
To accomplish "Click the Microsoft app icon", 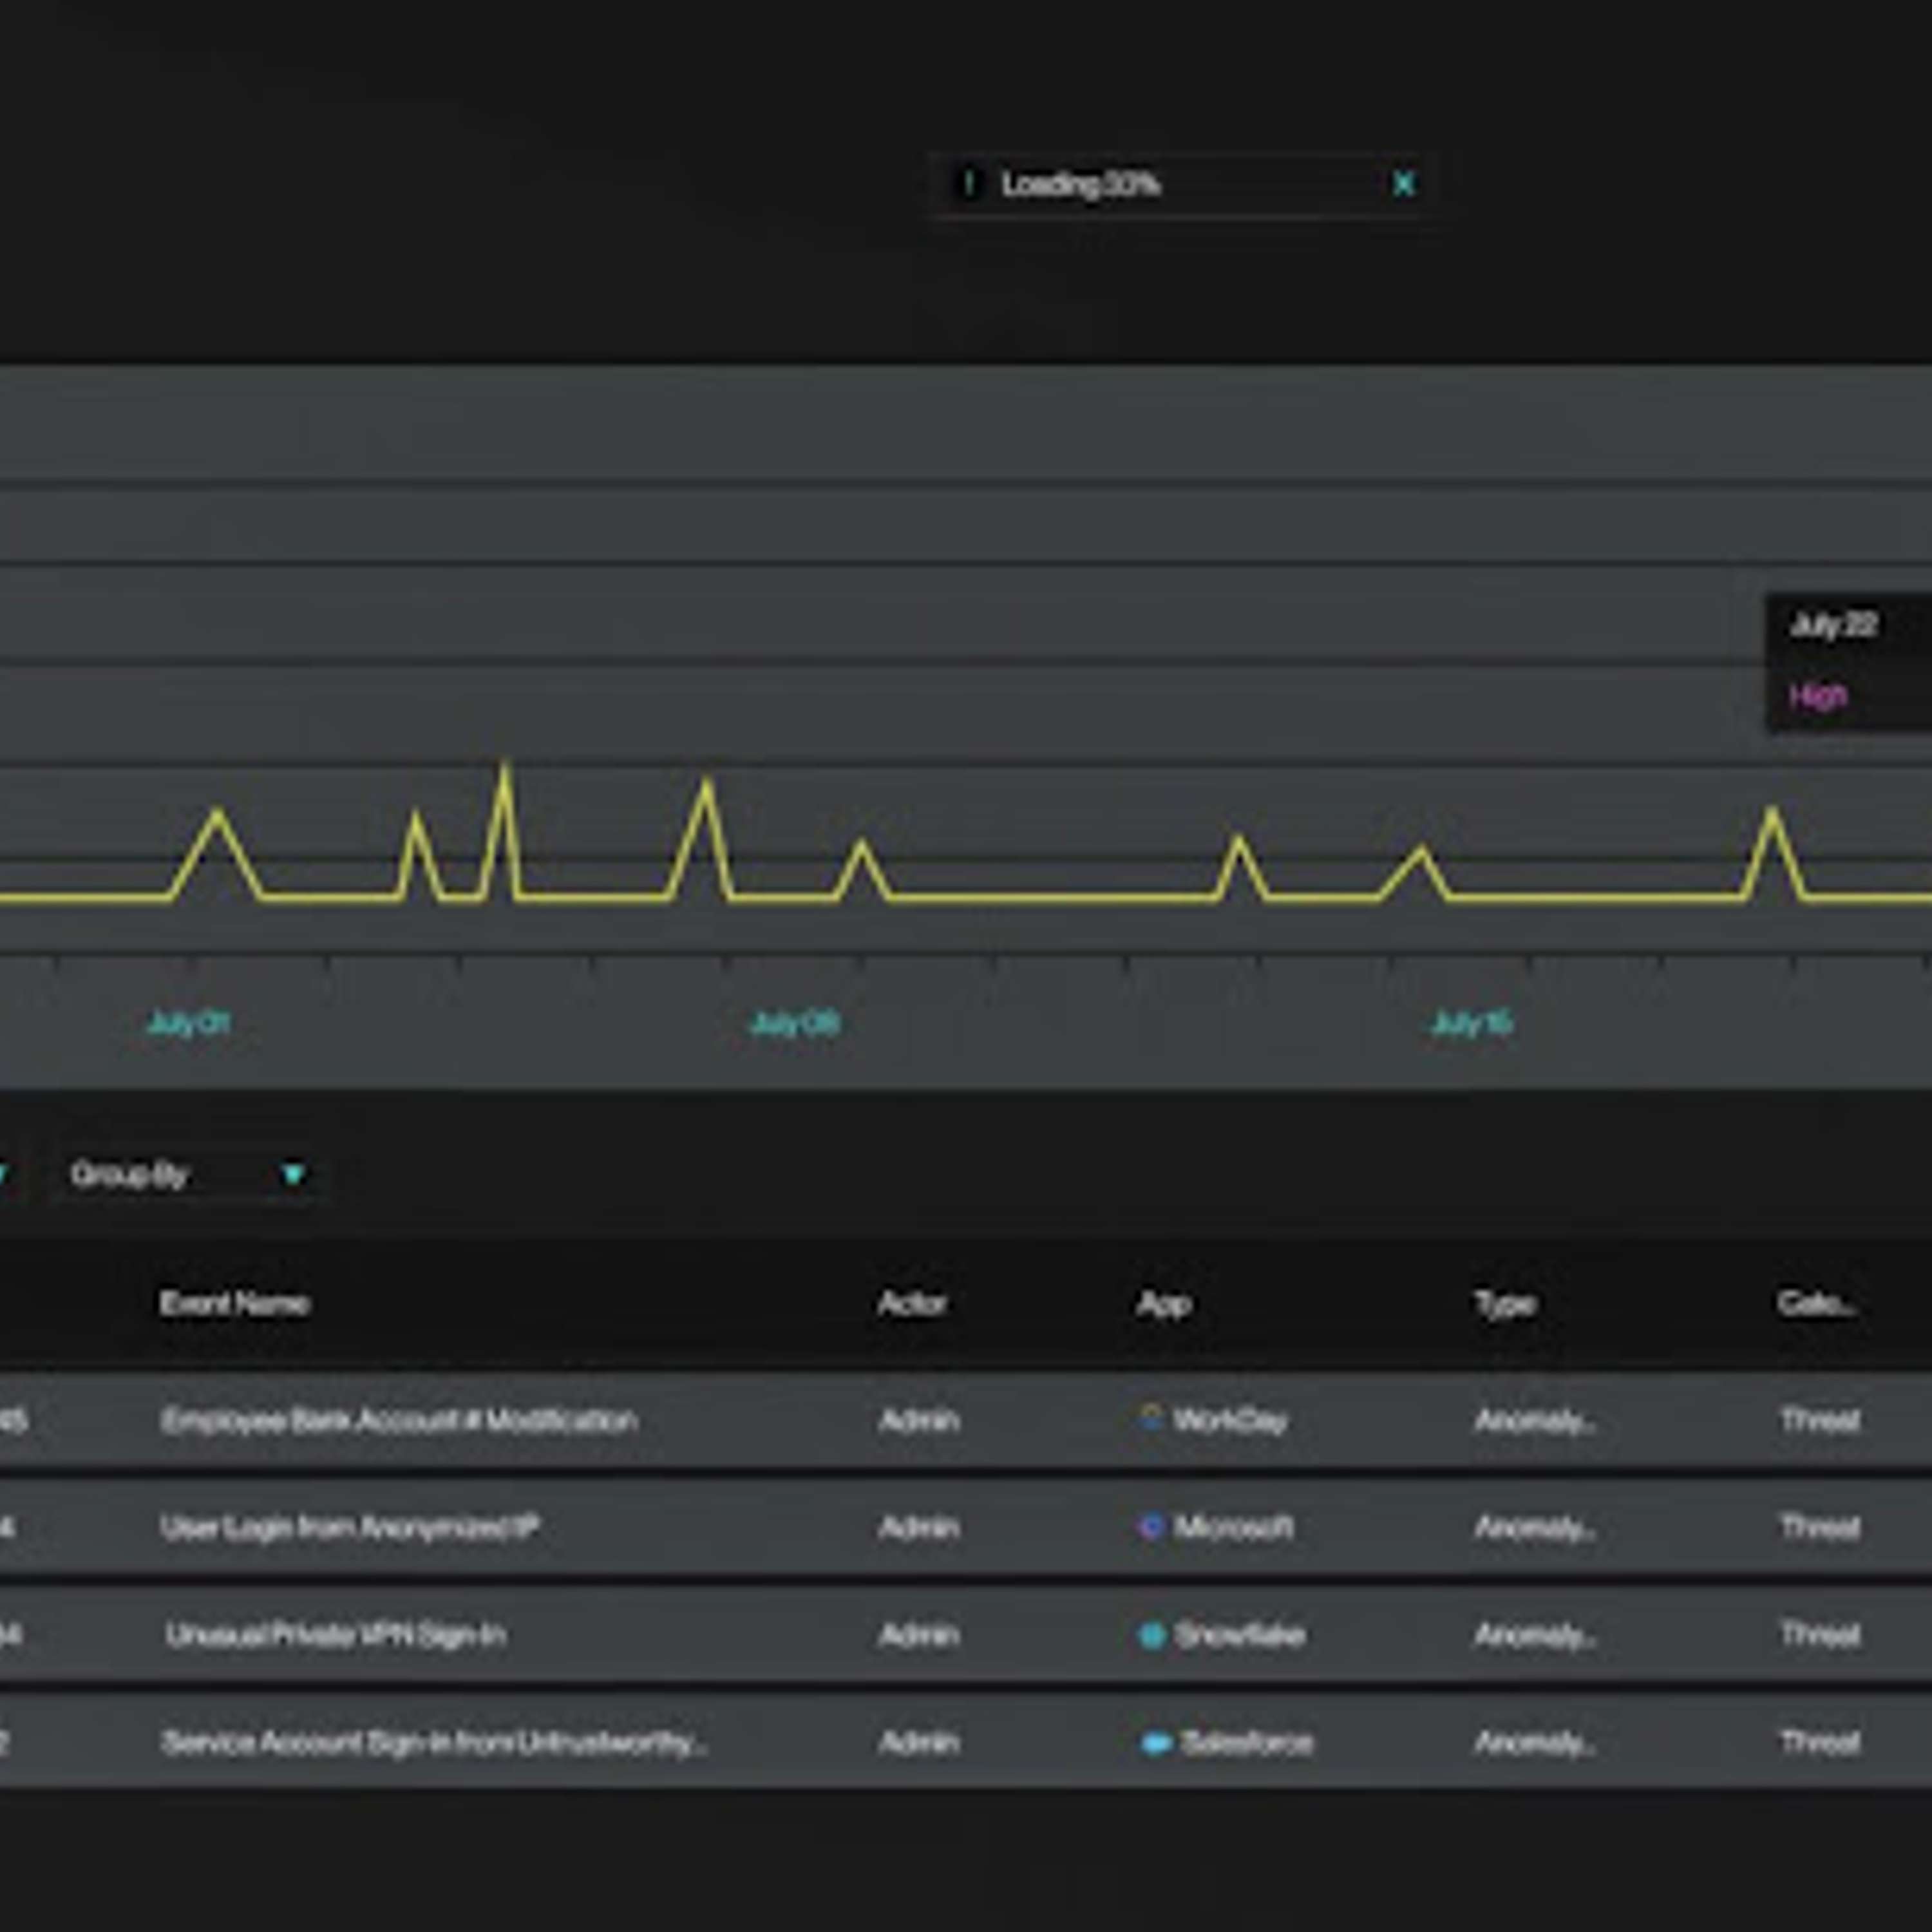I will (x=1151, y=1526).
